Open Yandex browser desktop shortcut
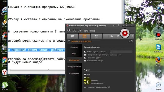Image resolution: width=164 pixels, height=92 pixels. (x=4, y=74)
